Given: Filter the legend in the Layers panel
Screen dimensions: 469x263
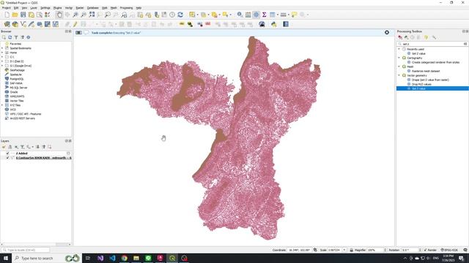Looking at the screenshot, I should pyautogui.click(x=23, y=147).
